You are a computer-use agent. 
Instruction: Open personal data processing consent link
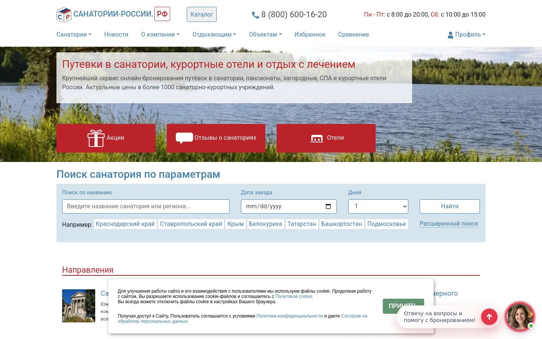pyautogui.click(x=242, y=319)
